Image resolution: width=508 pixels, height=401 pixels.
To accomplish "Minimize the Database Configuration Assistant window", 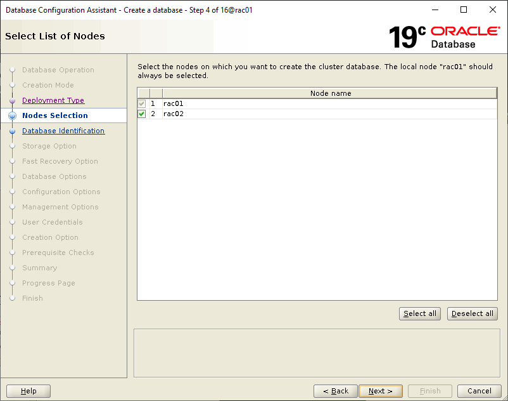I will coord(435,10).
